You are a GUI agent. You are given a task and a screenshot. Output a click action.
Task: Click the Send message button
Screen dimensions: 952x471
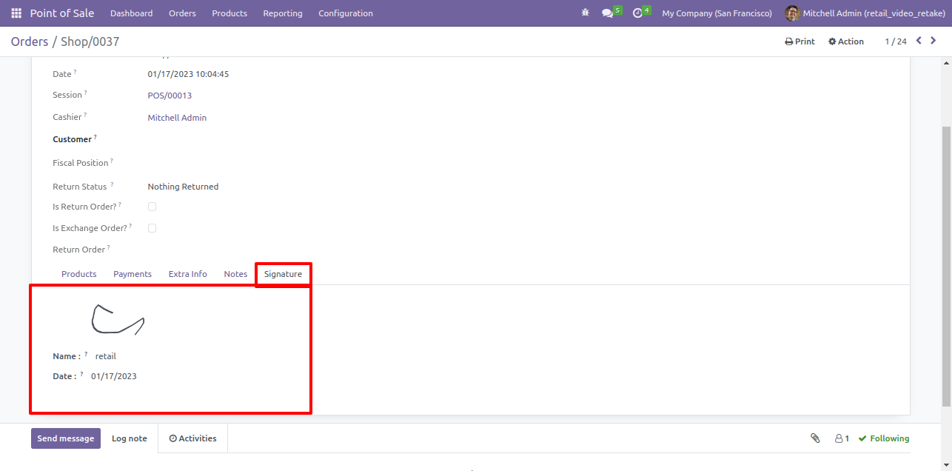pyautogui.click(x=66, y=438)
